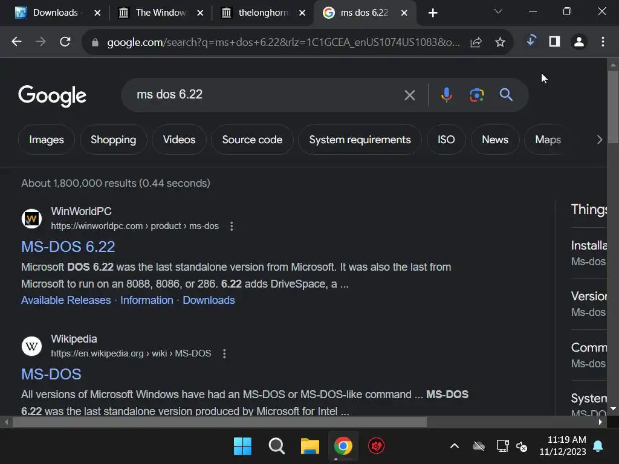619x464 pixels.
Task: Submit the search with the magnifier icon
Action: point(506,95)
